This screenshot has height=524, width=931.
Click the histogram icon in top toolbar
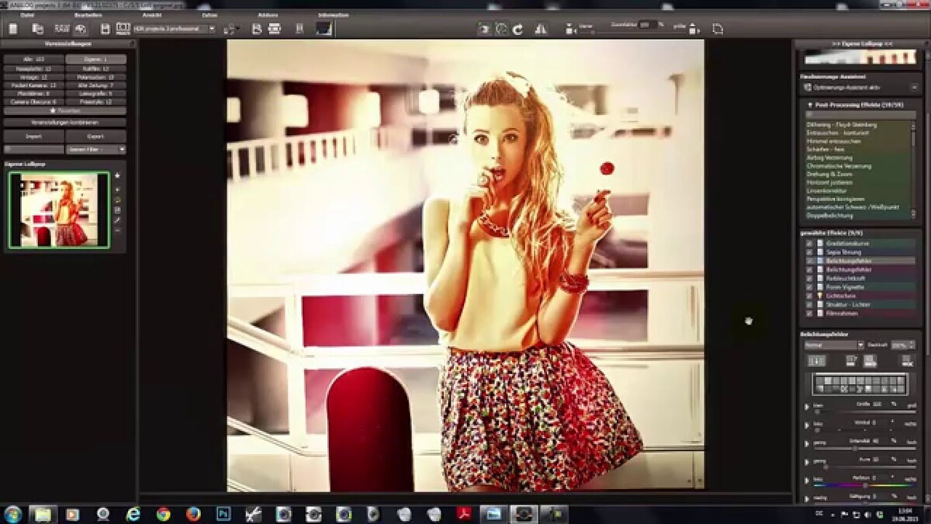tap(324, 29)
